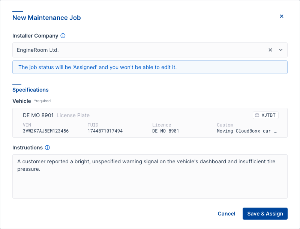Clear the EngineRoom Ltd. selection with the X icon
The height and width of the screenshot is (229, 300).
click(x=270, y=50)
